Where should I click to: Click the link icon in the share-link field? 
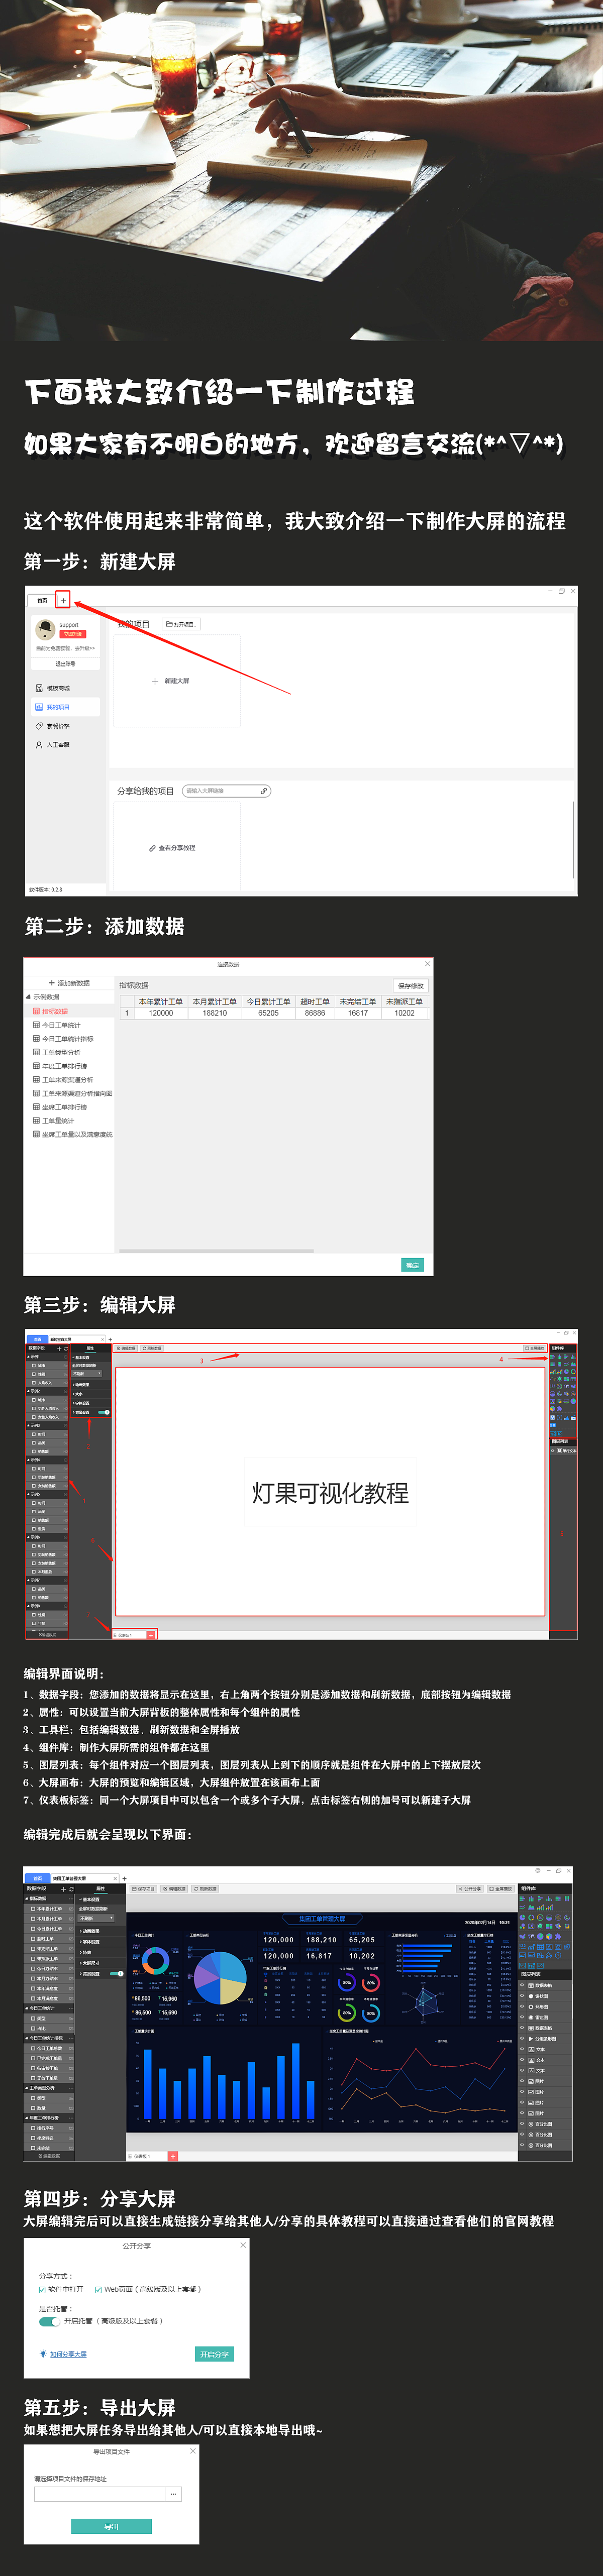(264, 791)
